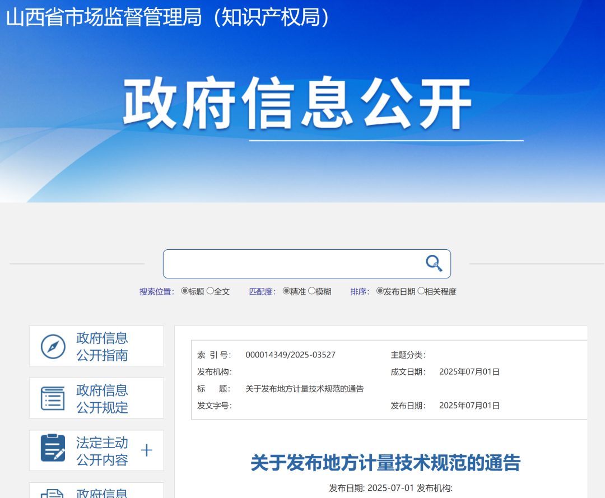Click the magnifying glass search icon

434,263
